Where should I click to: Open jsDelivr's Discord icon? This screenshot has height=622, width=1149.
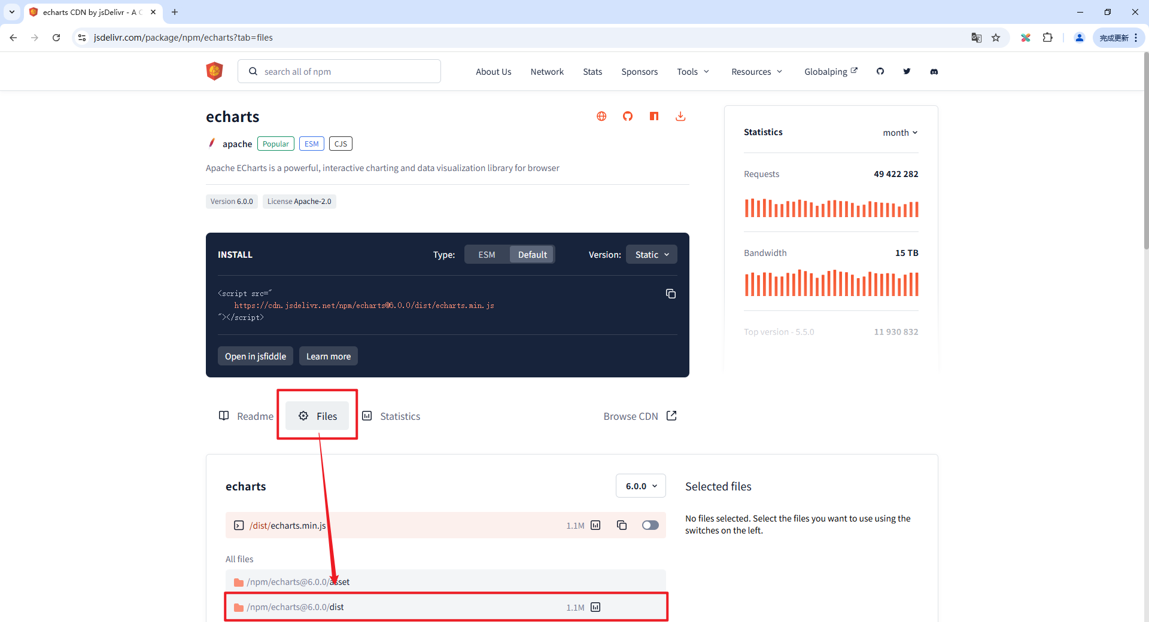coord(934,72)
